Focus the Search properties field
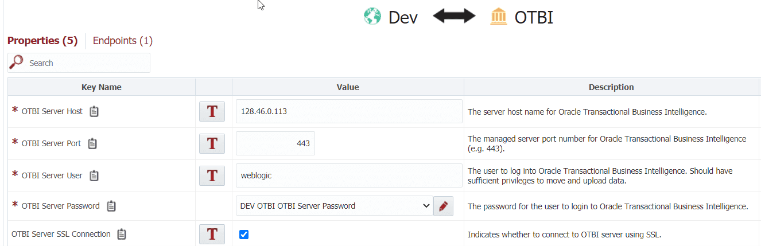Viewport: 761px width, 246px height. [79, 63]
